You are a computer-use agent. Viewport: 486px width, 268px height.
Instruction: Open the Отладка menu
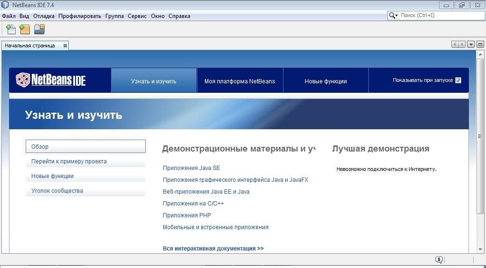pyautogui.click(x=44, y=16)
